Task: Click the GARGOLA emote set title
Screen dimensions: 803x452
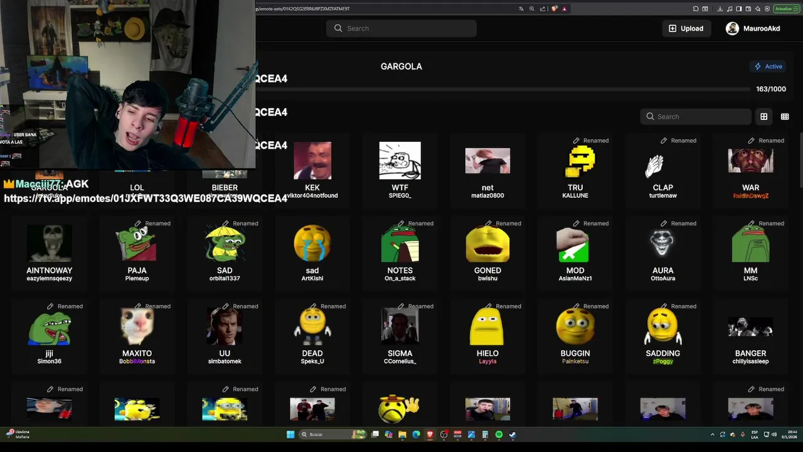Action: [401, 66]
